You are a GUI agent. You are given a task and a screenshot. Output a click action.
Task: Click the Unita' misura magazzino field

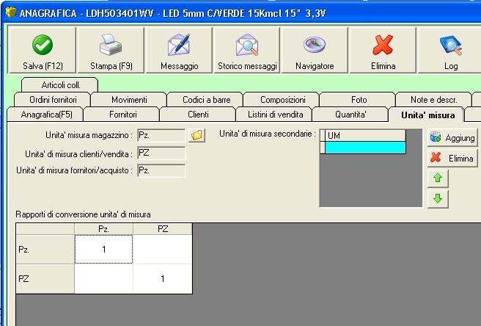pyautogui.click(x=161, y=135)
